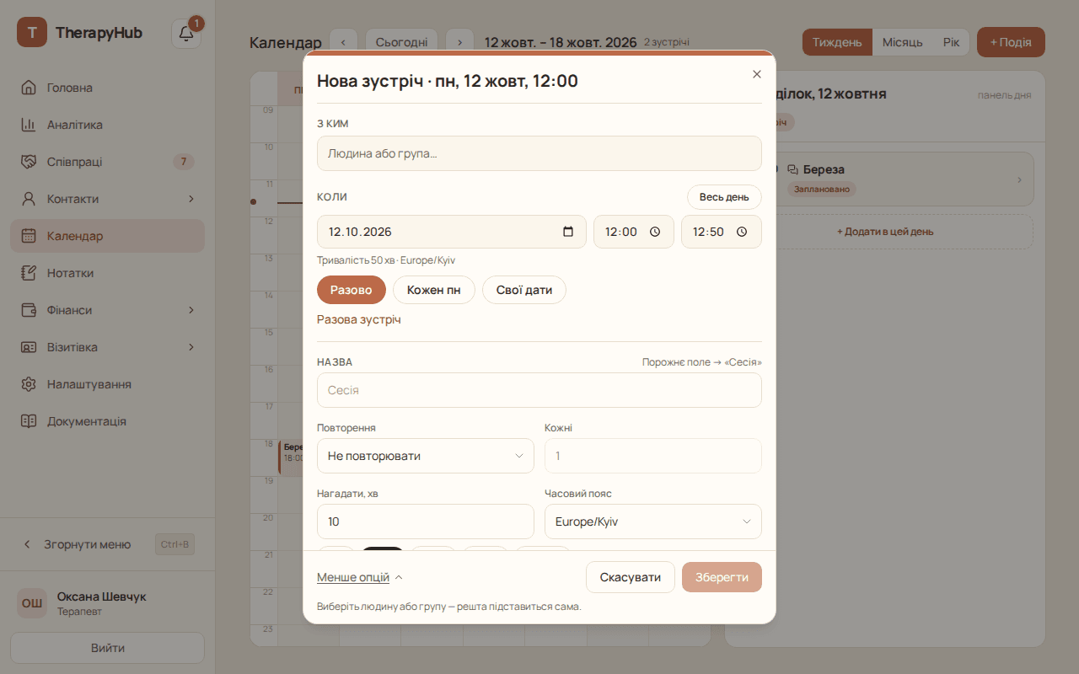This screenshot has height=674, width=1079.
Task: Click the Нотатки notes icon
Action: (x=29, y=273)
